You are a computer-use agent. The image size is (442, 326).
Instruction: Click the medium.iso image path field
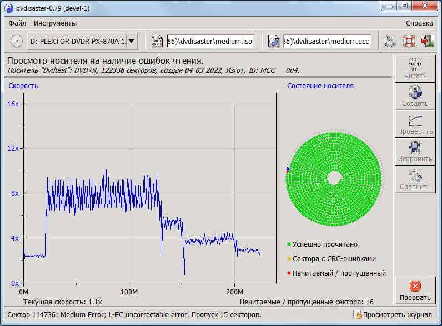coord(210,41)
